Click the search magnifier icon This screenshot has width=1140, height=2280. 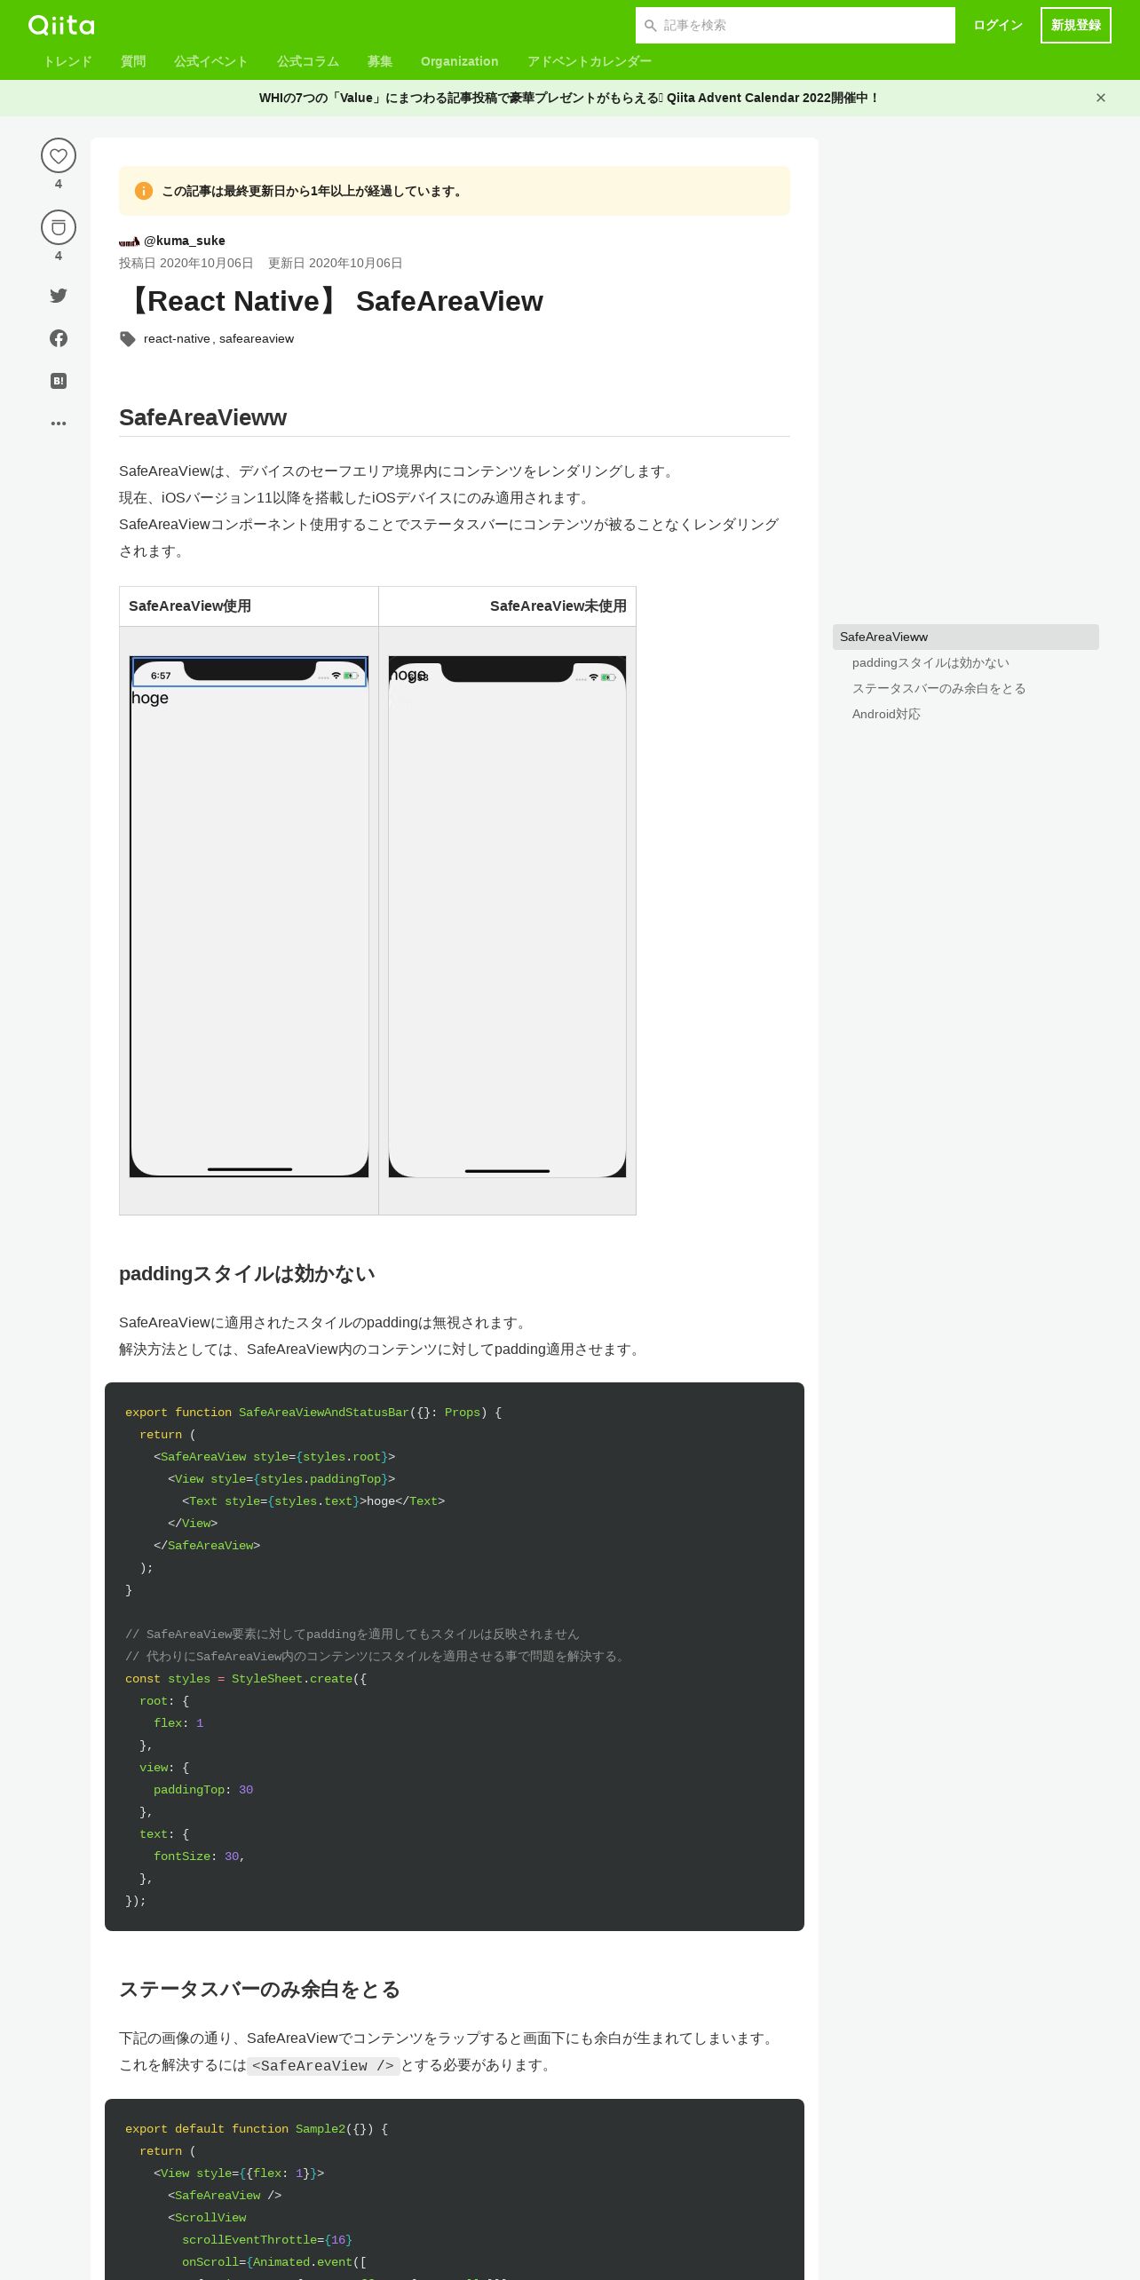point(651,26)
